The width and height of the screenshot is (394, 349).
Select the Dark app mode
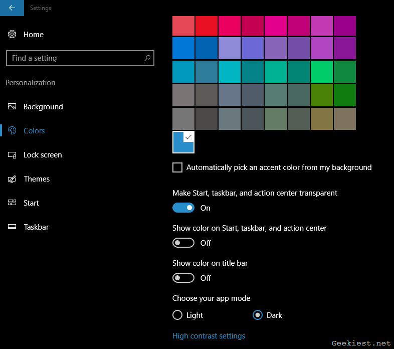(258, 315)
